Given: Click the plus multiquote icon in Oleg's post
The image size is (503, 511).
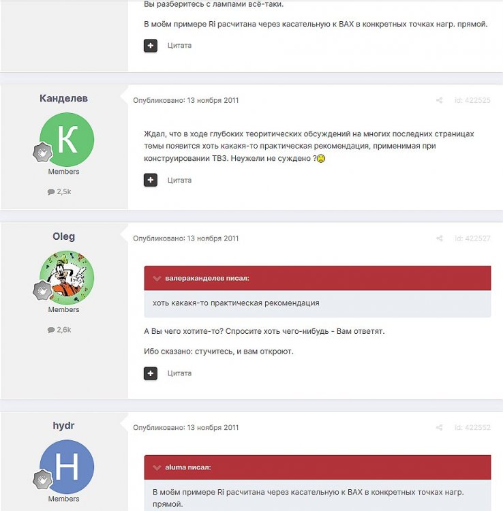Looking at the screenshot, I should click(150, 373).
